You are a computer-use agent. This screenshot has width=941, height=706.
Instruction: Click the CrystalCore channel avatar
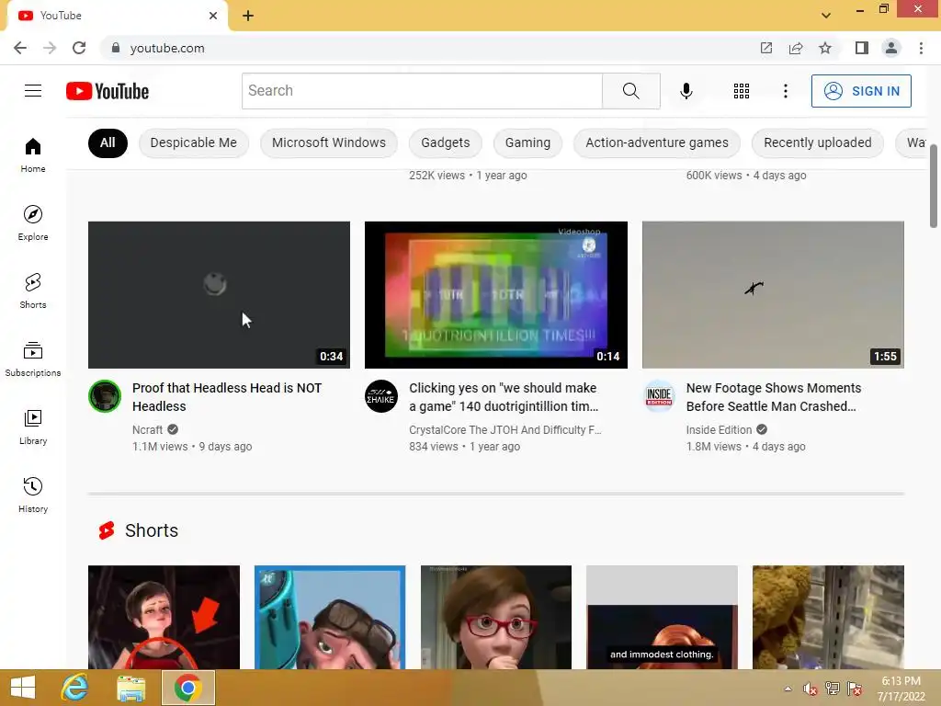point(381,396)
